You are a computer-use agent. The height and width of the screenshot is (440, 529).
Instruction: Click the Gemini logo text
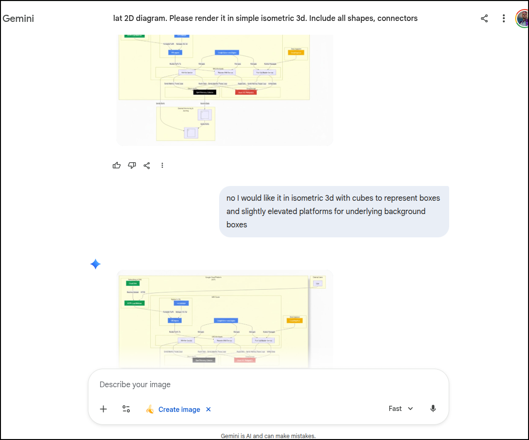pyautogui.click(x=19, y=19)
